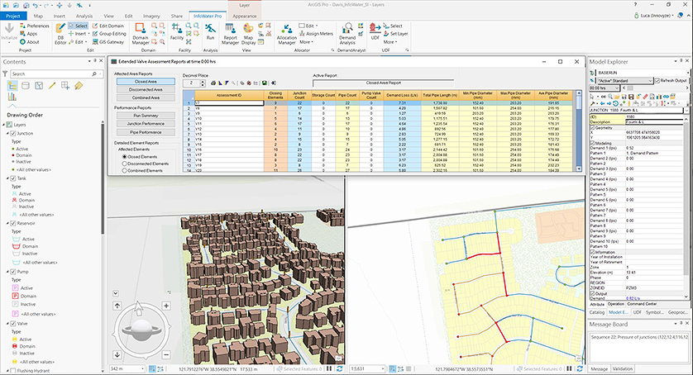Open the 00:00 hrs time dropdown

(617, 88)
